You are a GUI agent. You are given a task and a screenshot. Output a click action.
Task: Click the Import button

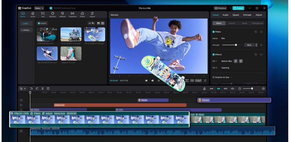point(42,23)
